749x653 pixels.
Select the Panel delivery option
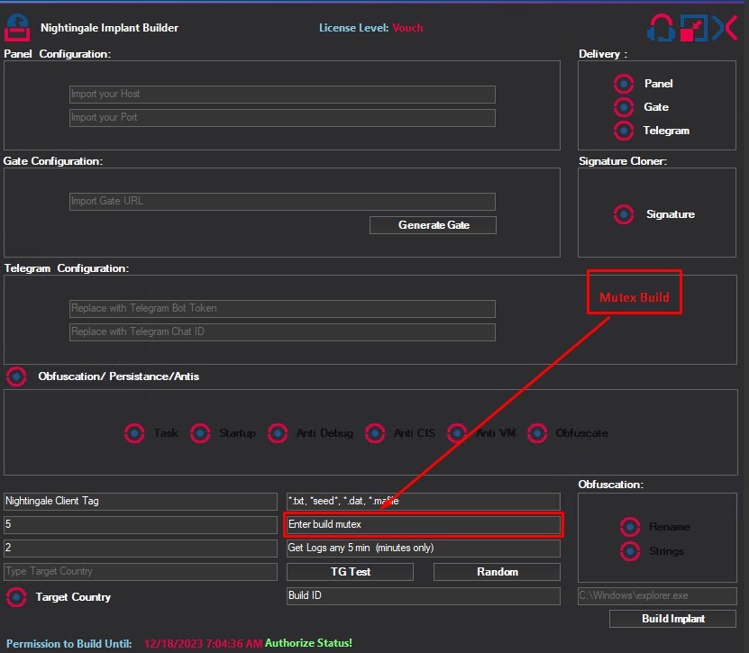coord(624,84)
